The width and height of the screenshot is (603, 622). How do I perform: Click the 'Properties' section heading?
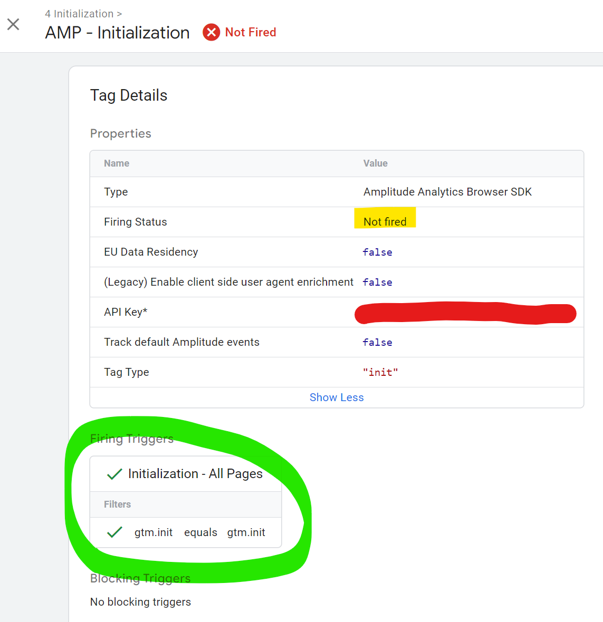pyautogui.click(x=121, y=134)
